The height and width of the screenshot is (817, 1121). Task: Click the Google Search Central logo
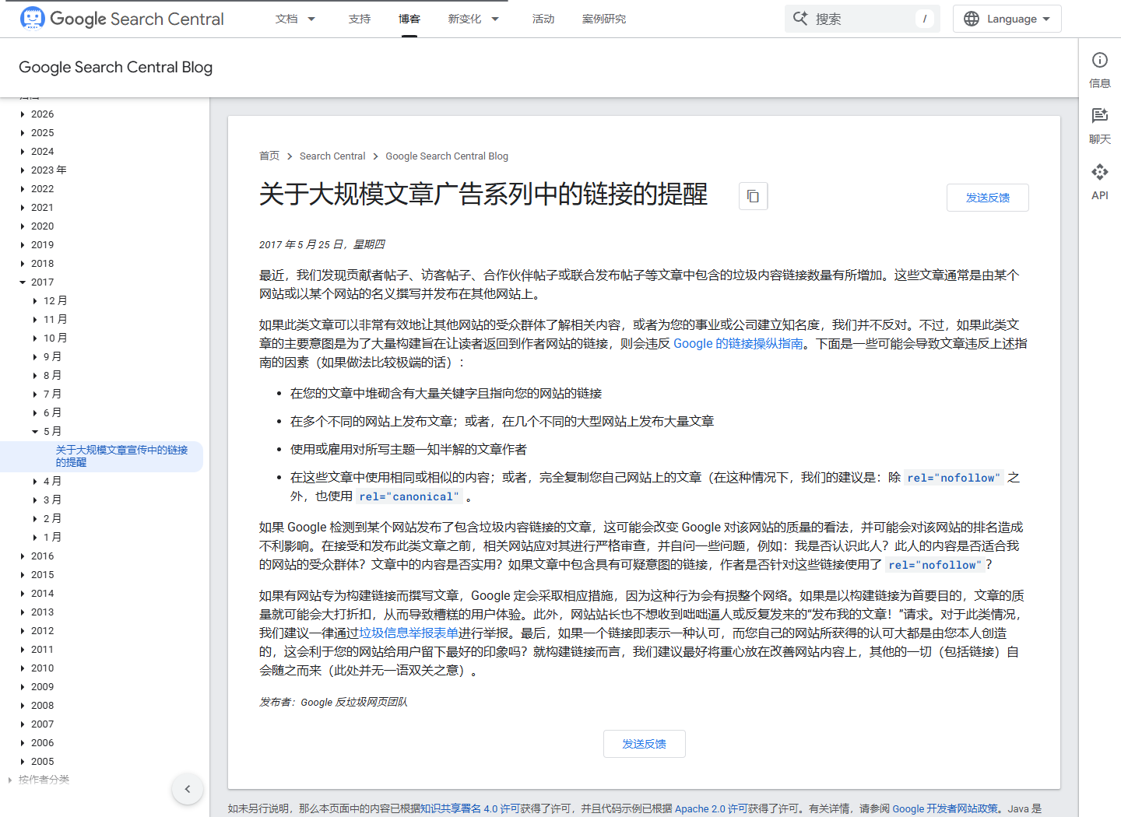(121, 19)
